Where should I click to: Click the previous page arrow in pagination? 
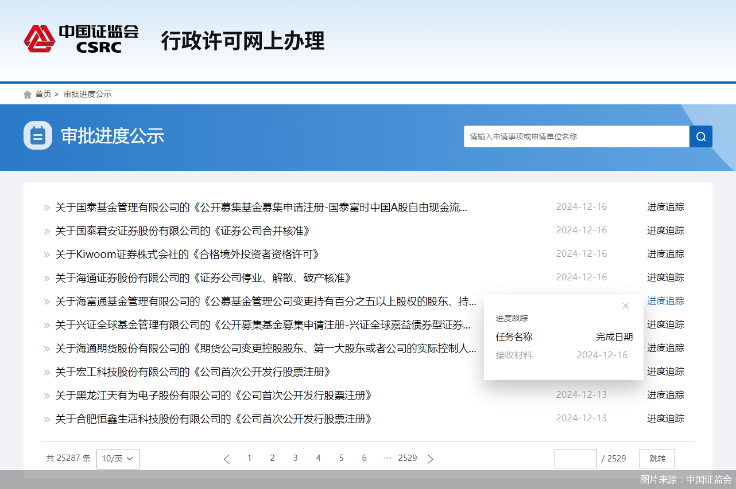[x=226, y=458]
